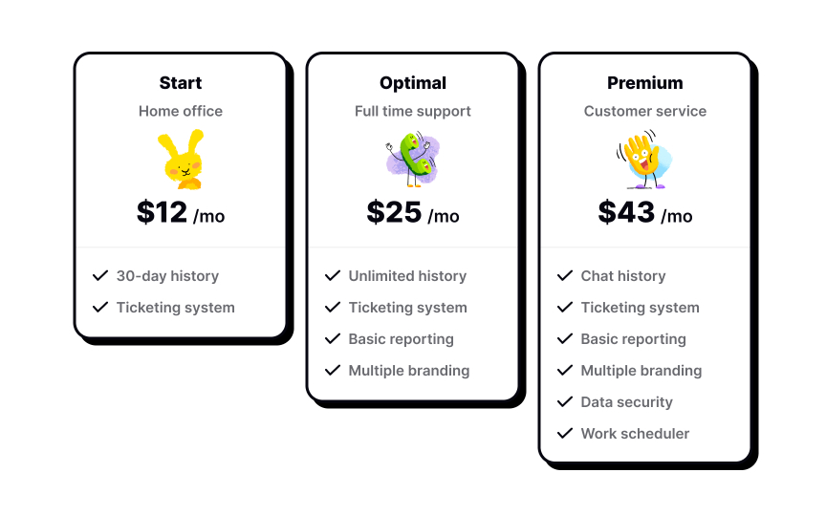Screen dimensions: 826x516
Task: Click checkmark beside 30-day history
Action: click(x=100, y=276)
